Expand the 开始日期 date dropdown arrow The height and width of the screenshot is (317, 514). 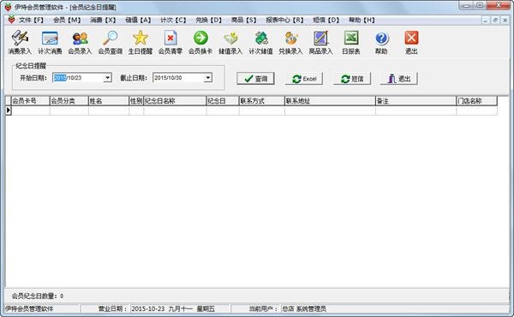(x=108, y=78)
